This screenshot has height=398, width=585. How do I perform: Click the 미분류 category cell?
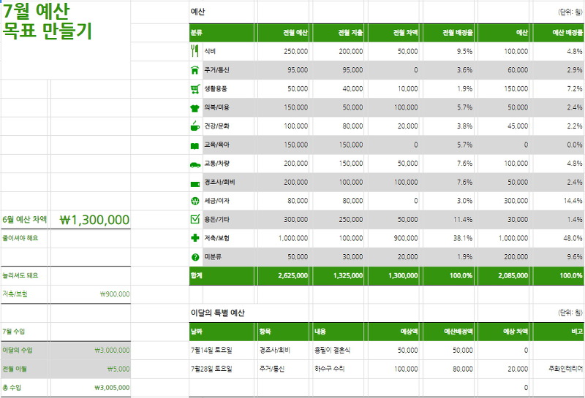(x=229, y=257)
